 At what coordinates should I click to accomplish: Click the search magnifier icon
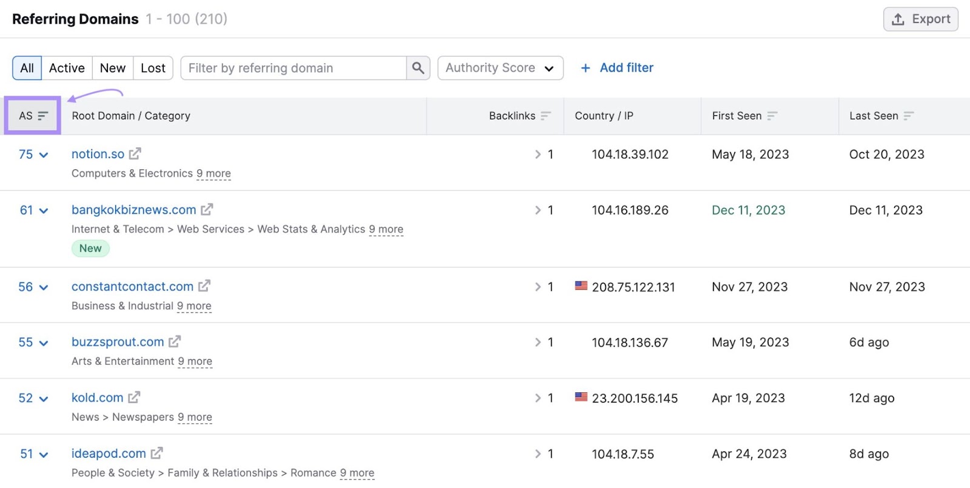418,68
